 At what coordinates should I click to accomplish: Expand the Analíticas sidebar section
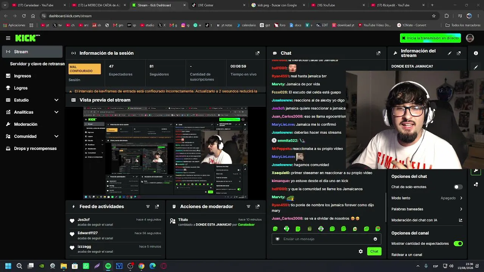coord(56,112)
